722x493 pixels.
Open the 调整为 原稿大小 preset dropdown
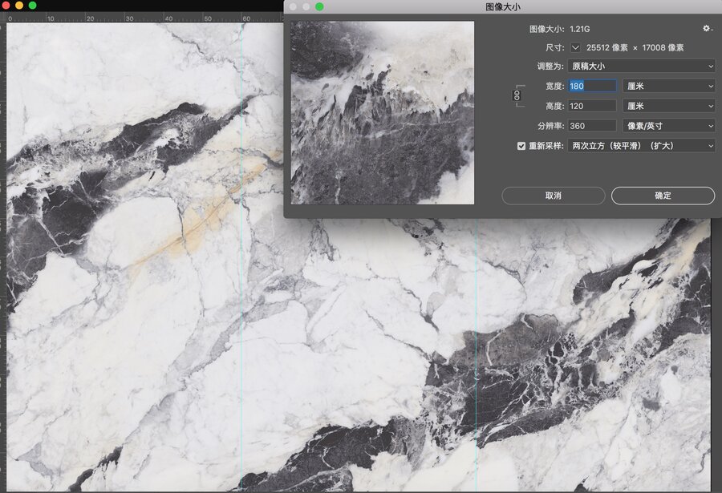[x=642, y=67]
